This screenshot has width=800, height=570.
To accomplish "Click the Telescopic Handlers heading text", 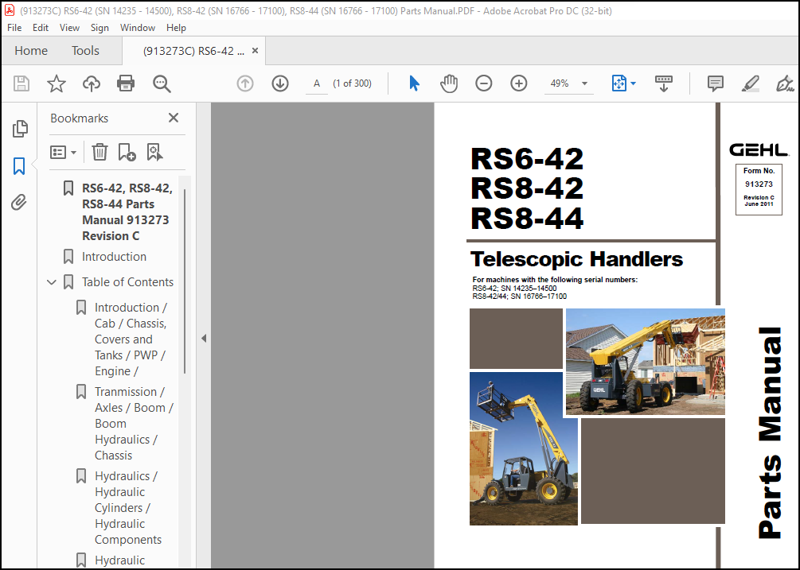I will (x=576, y=259).
